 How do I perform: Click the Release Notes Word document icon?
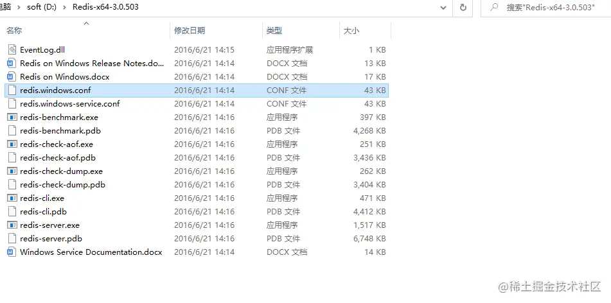(12, 63)
